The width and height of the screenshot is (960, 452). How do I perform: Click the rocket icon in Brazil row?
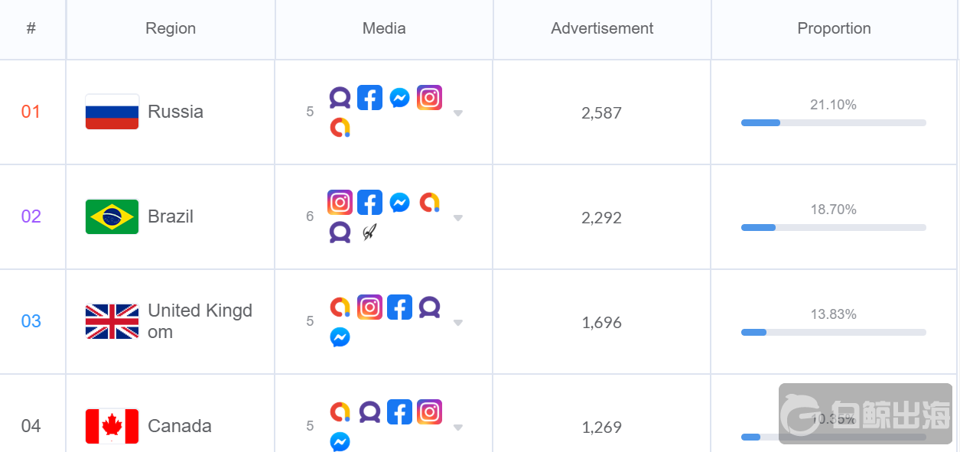coord(369,232)
